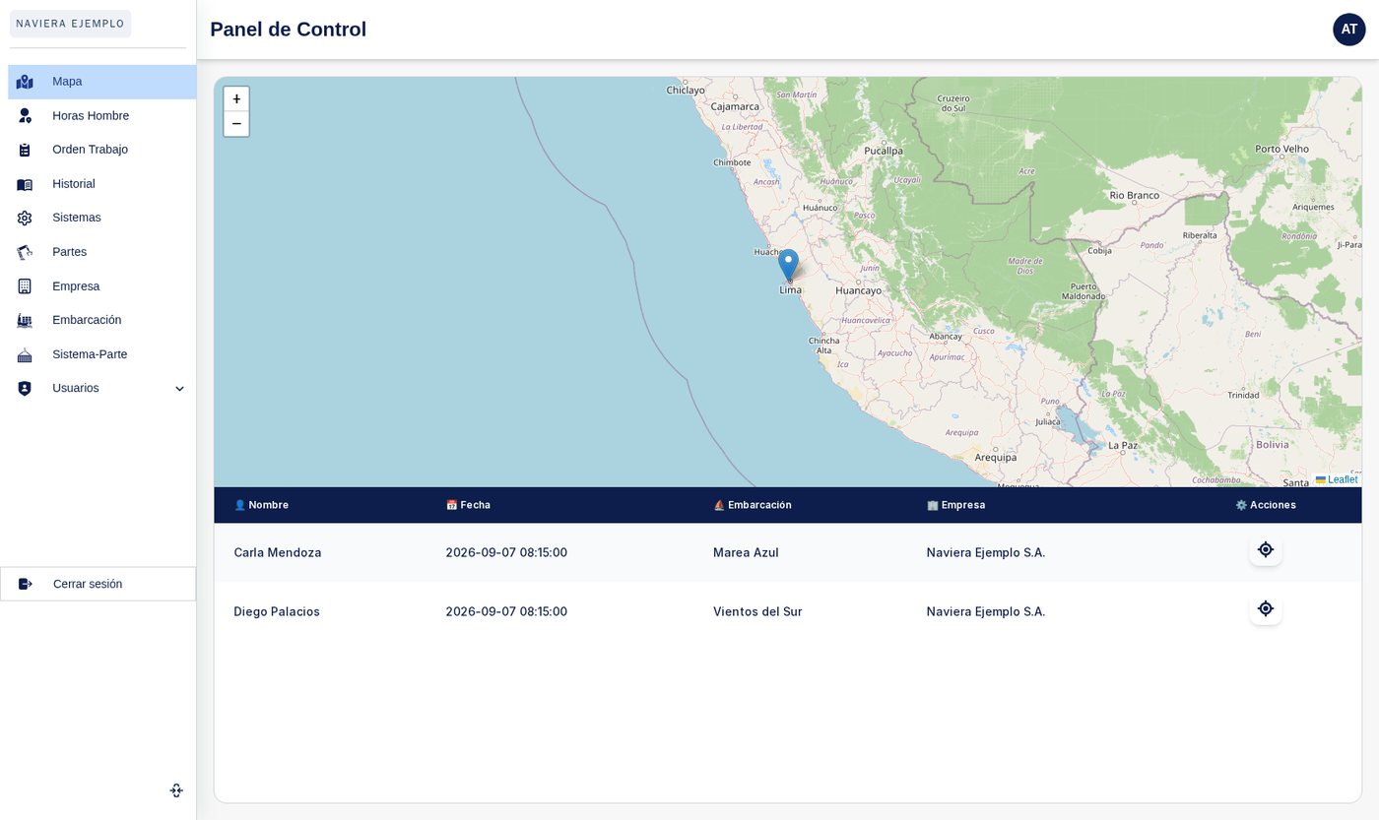Click the Marea Azul vessel cell
The height and width of the screenshot is (820, 1379).
click(x=746, y=552)
